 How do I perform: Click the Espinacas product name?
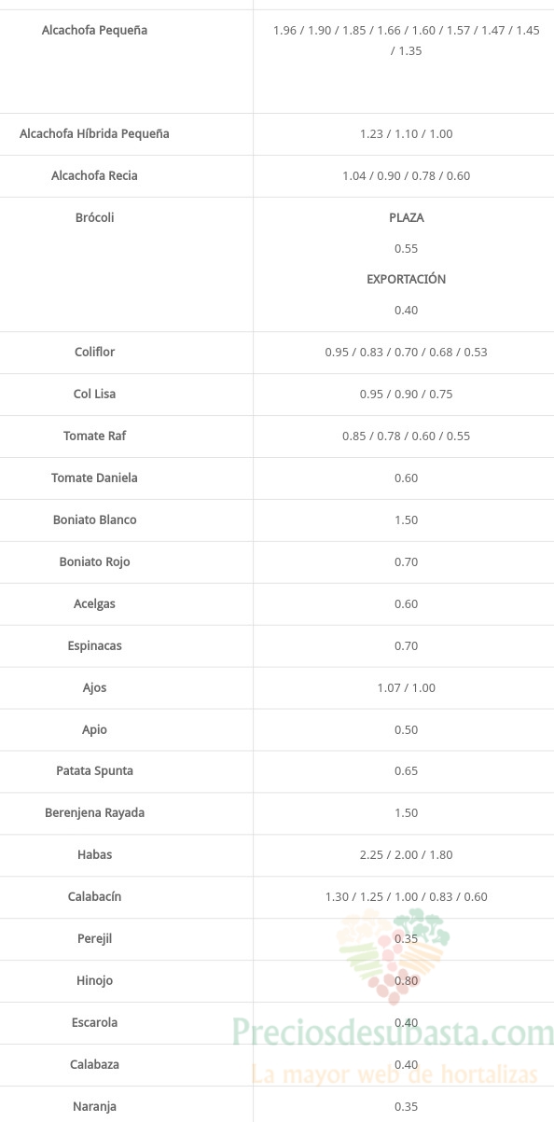(95, 646)
